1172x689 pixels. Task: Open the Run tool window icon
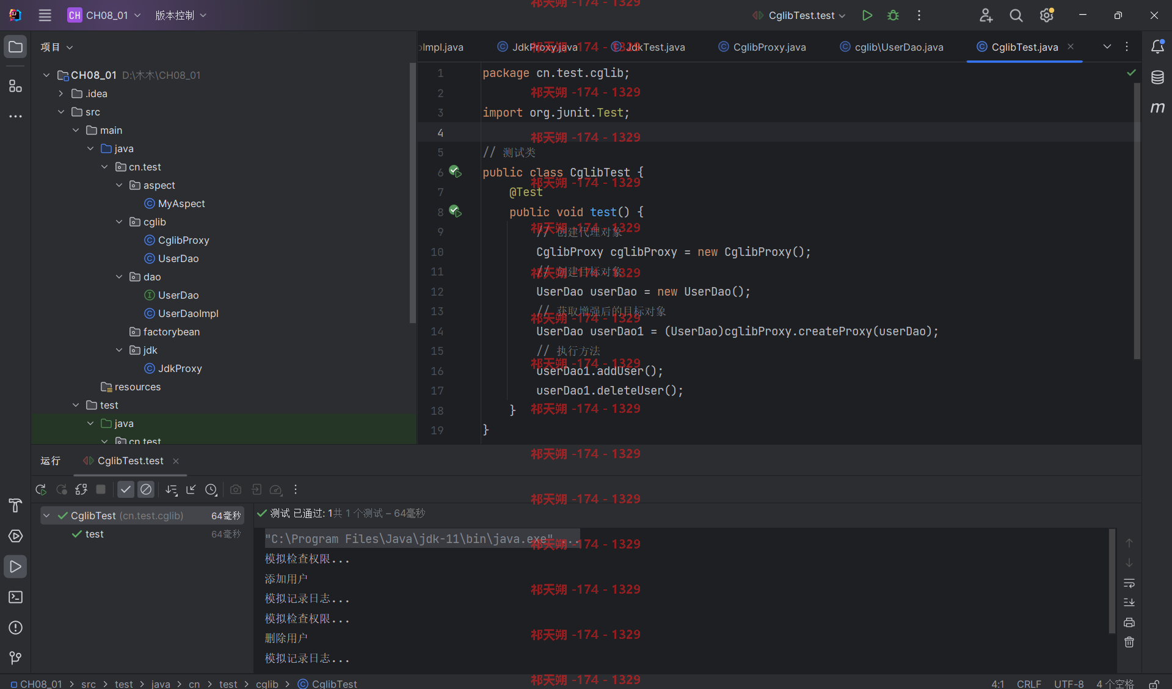coord(15,567)
